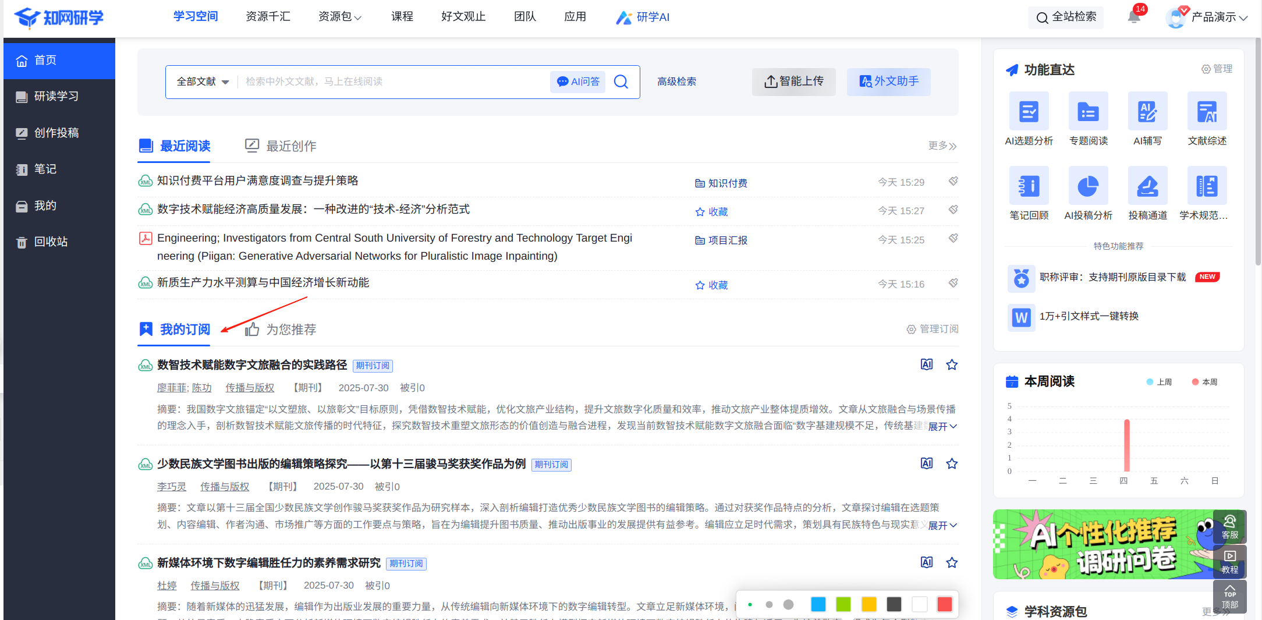Open the AI选题分析 function icon
The image size is (1262, 620).
click(x=1029, y=111)
